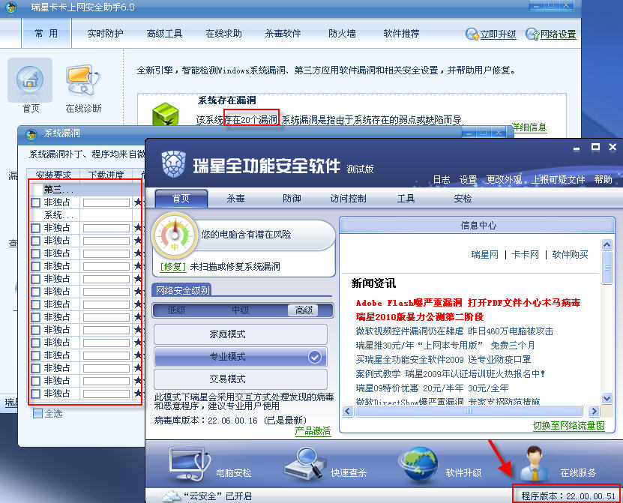The width and height of the screenshot is (623, 503).
Task: Open 更改外观 change skin menu
Action: 504,180
